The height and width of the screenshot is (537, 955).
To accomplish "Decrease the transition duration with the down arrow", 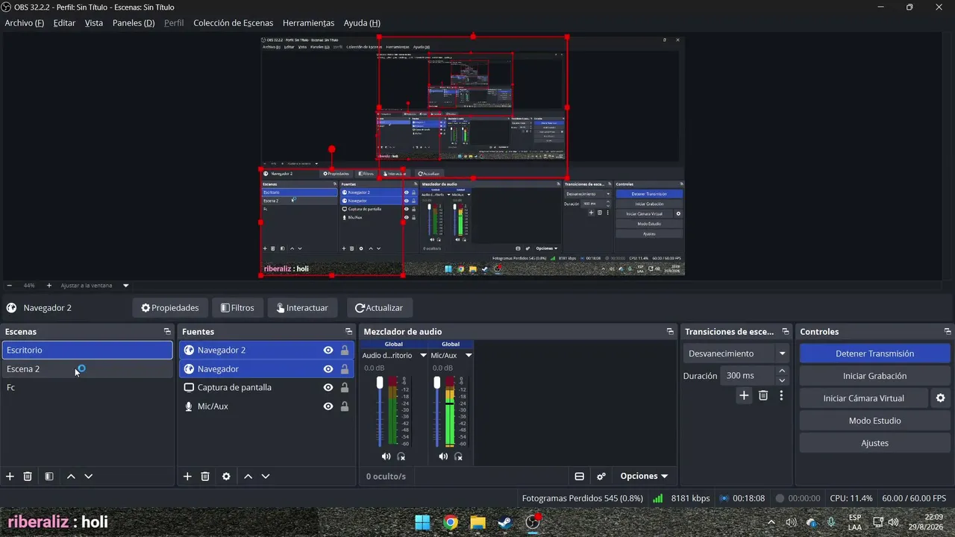I will [782, 380].
